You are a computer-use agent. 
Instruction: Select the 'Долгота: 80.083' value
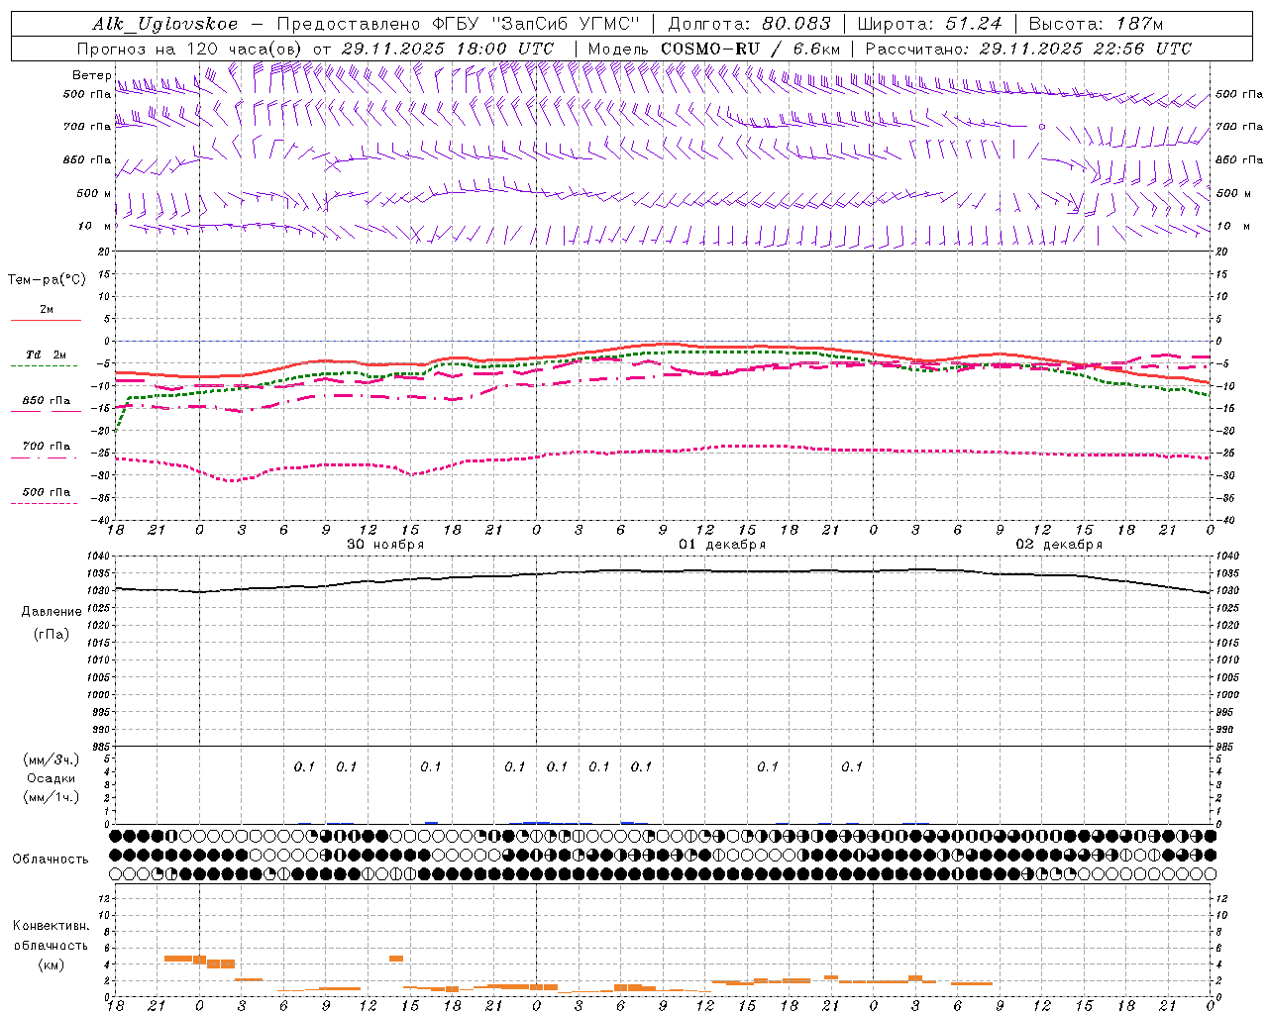[x=750, y=24]
